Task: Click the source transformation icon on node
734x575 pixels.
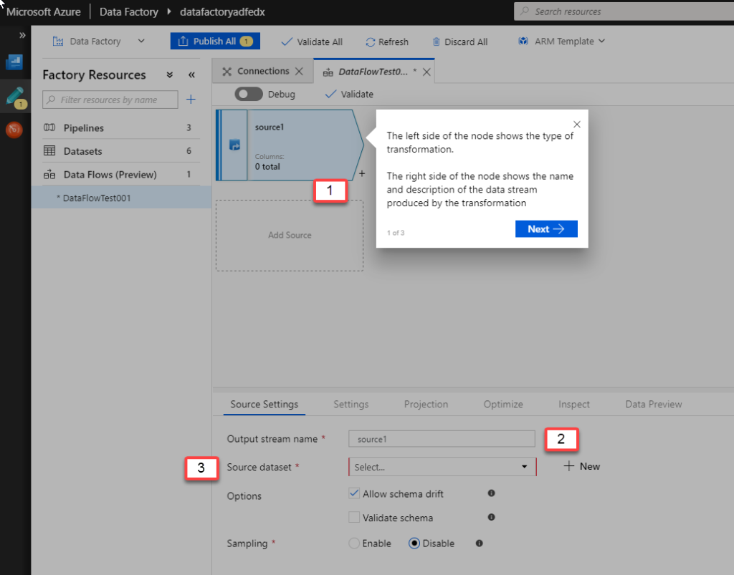Action: pyautogui.click(x=234, y=145)
